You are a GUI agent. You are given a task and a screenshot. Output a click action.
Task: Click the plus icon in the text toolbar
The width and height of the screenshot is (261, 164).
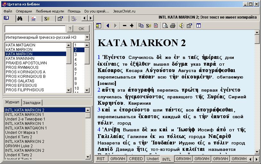coord(132,26)
